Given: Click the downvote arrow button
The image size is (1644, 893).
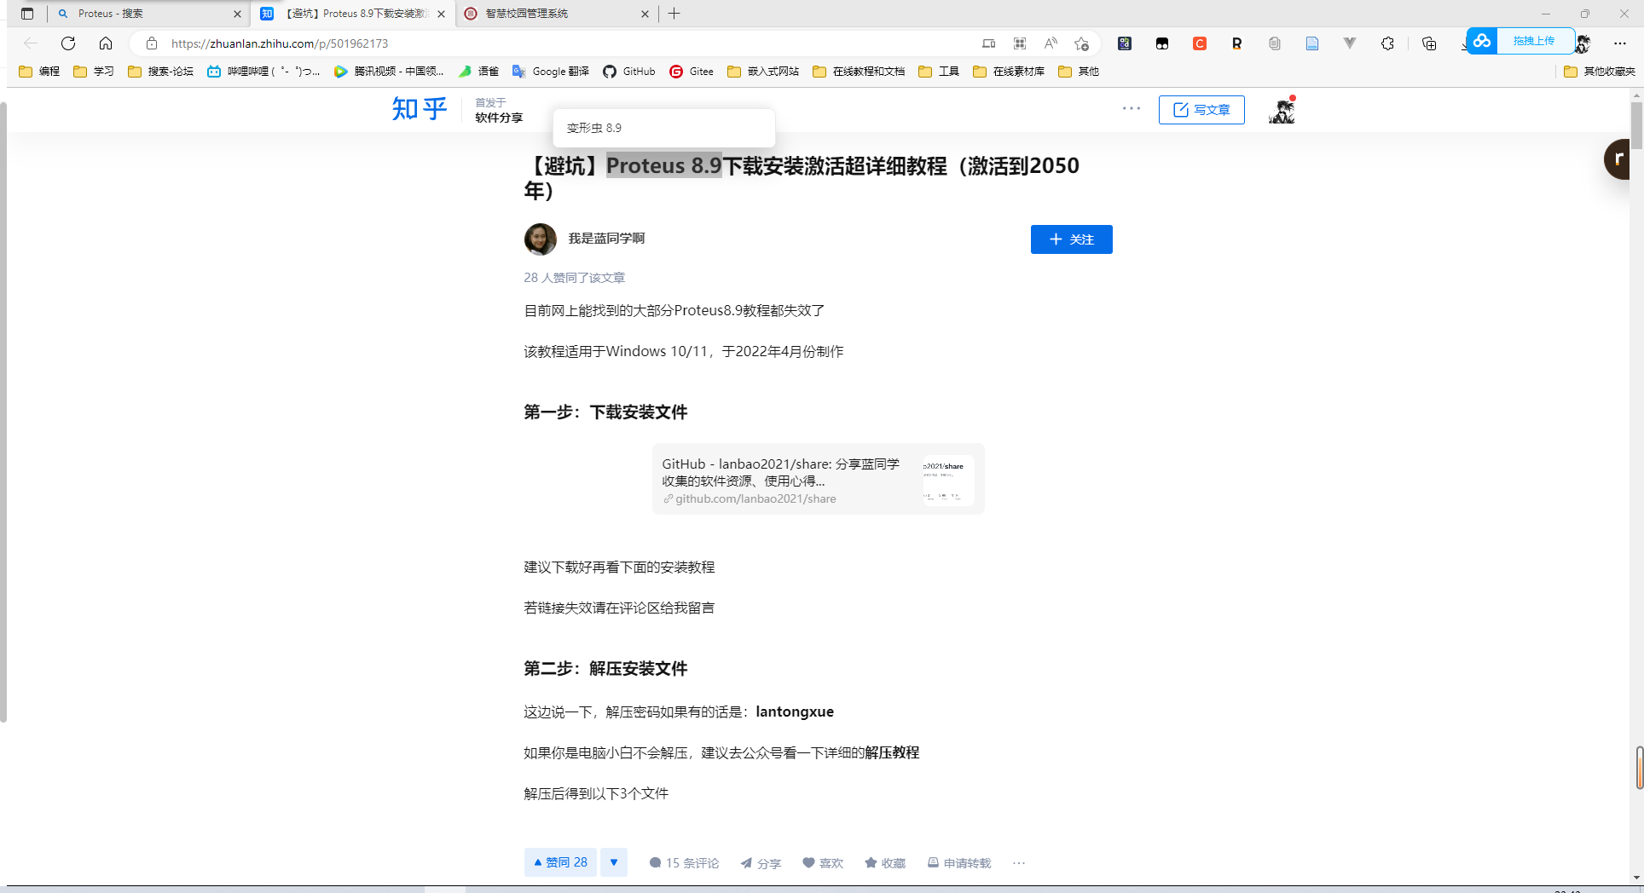Looking at the screenshot, I should pyautogui.click(x=614, y=862).
